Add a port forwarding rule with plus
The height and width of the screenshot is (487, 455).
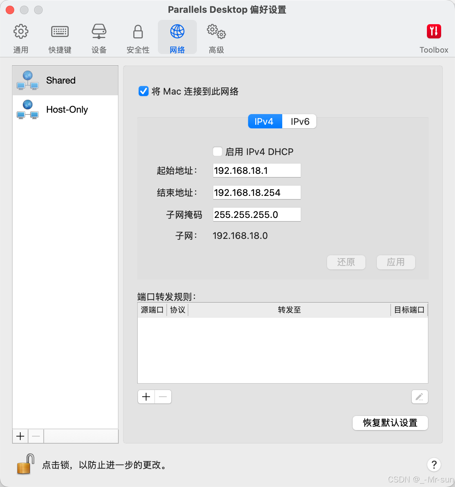click(146, 397)
